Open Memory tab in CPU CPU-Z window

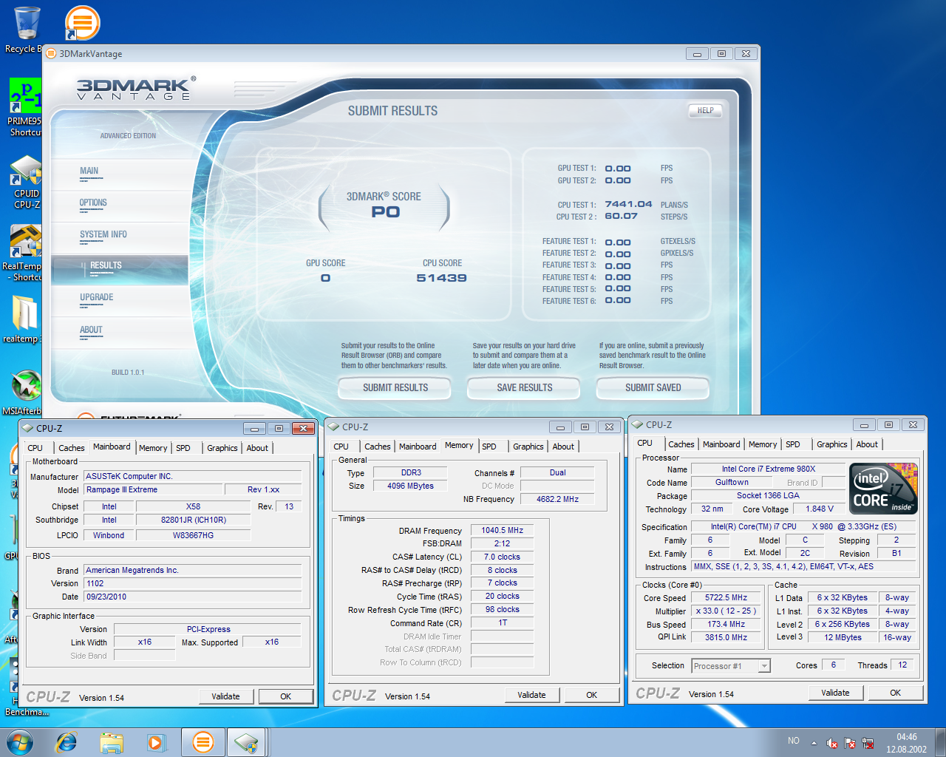(x=763, y=444)
